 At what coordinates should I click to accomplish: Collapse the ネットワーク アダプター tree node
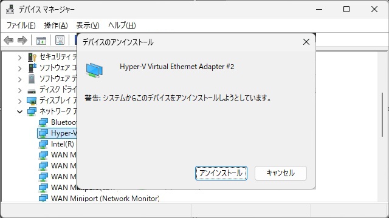19,111
